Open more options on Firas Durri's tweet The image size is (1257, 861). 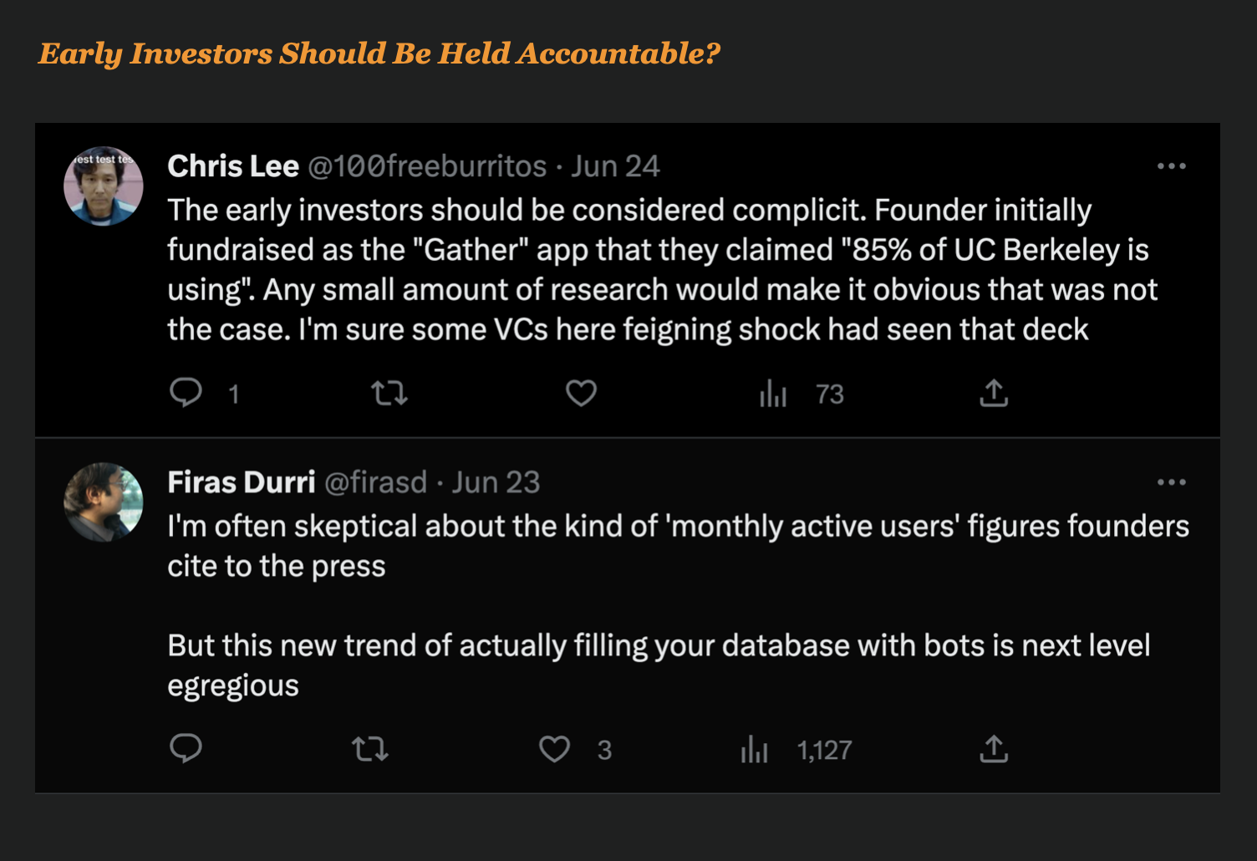[1171, 482]
